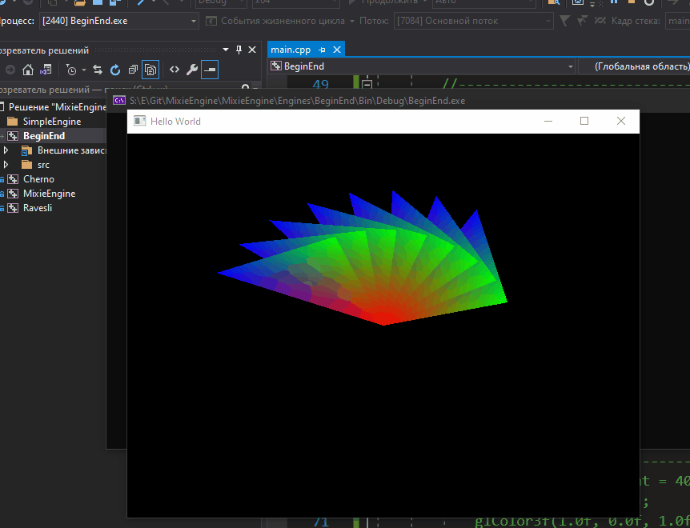
Task: Open the Поток thread dropdown
Action: point(548,21)
